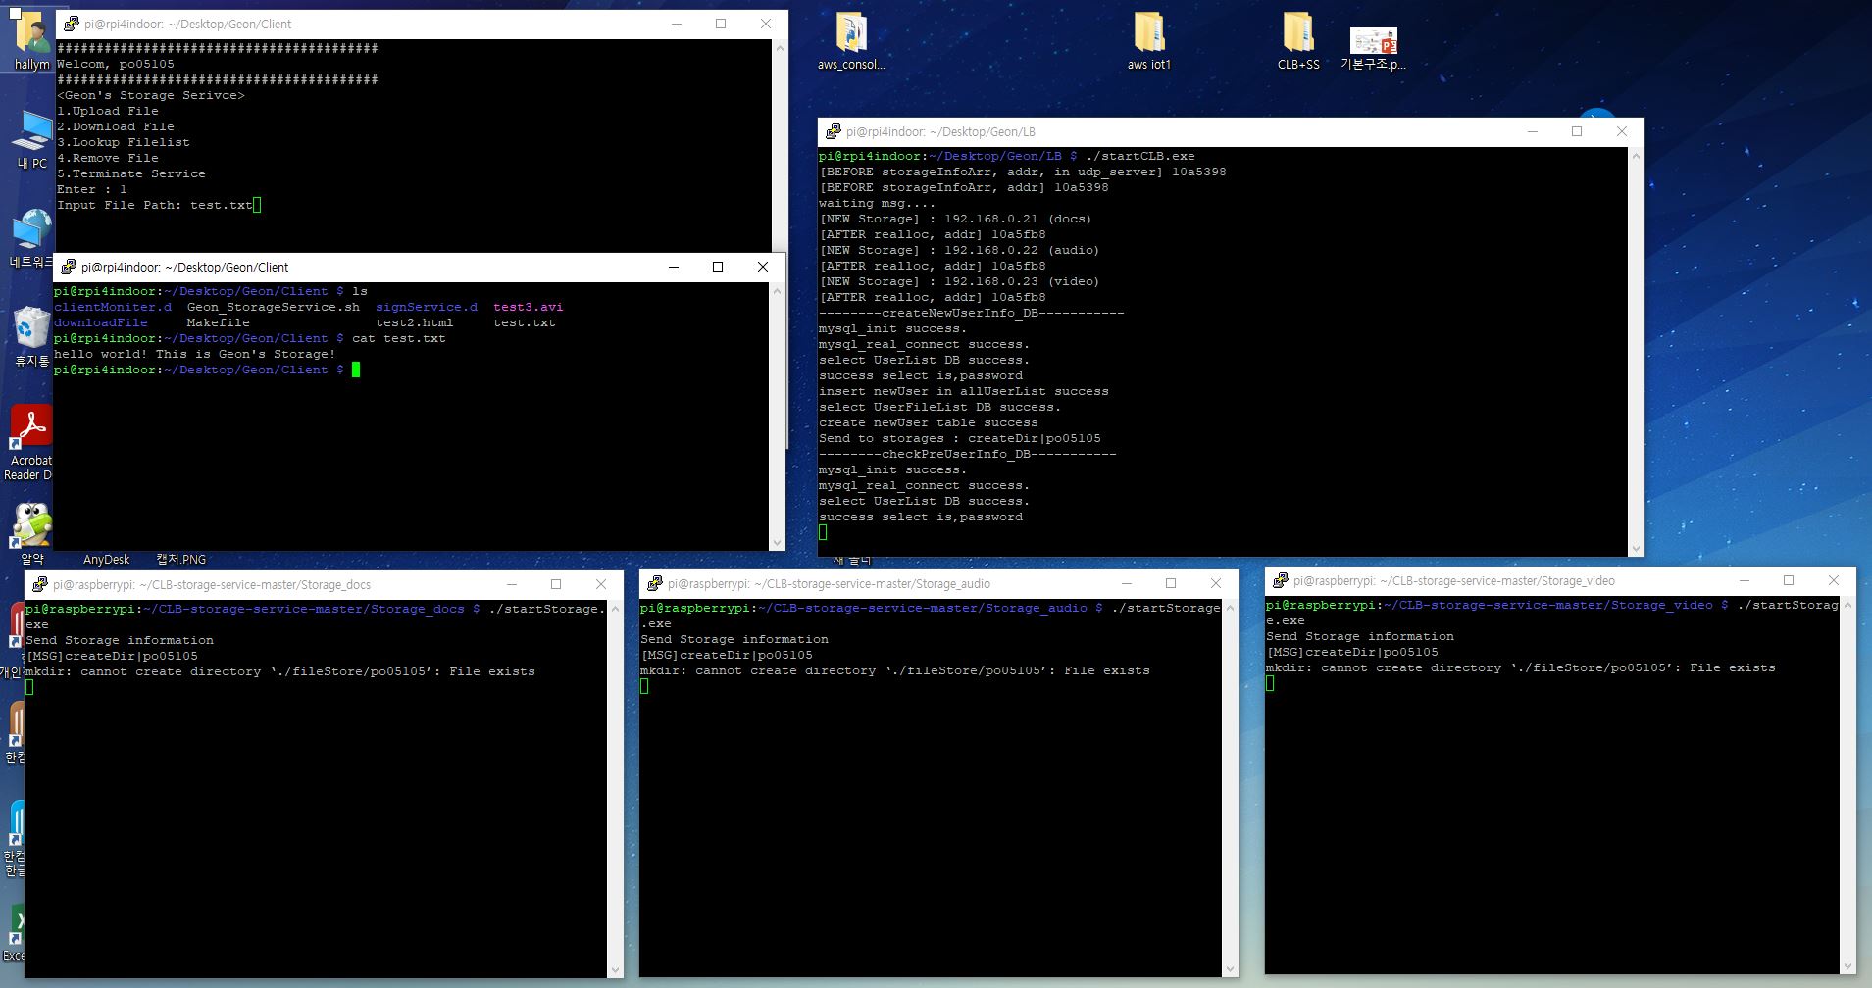Image resolution: width=1872 pixels, height=988 pixels.
Task: Minimize the Storage_docs terminal window
Action: pos(511,584)
